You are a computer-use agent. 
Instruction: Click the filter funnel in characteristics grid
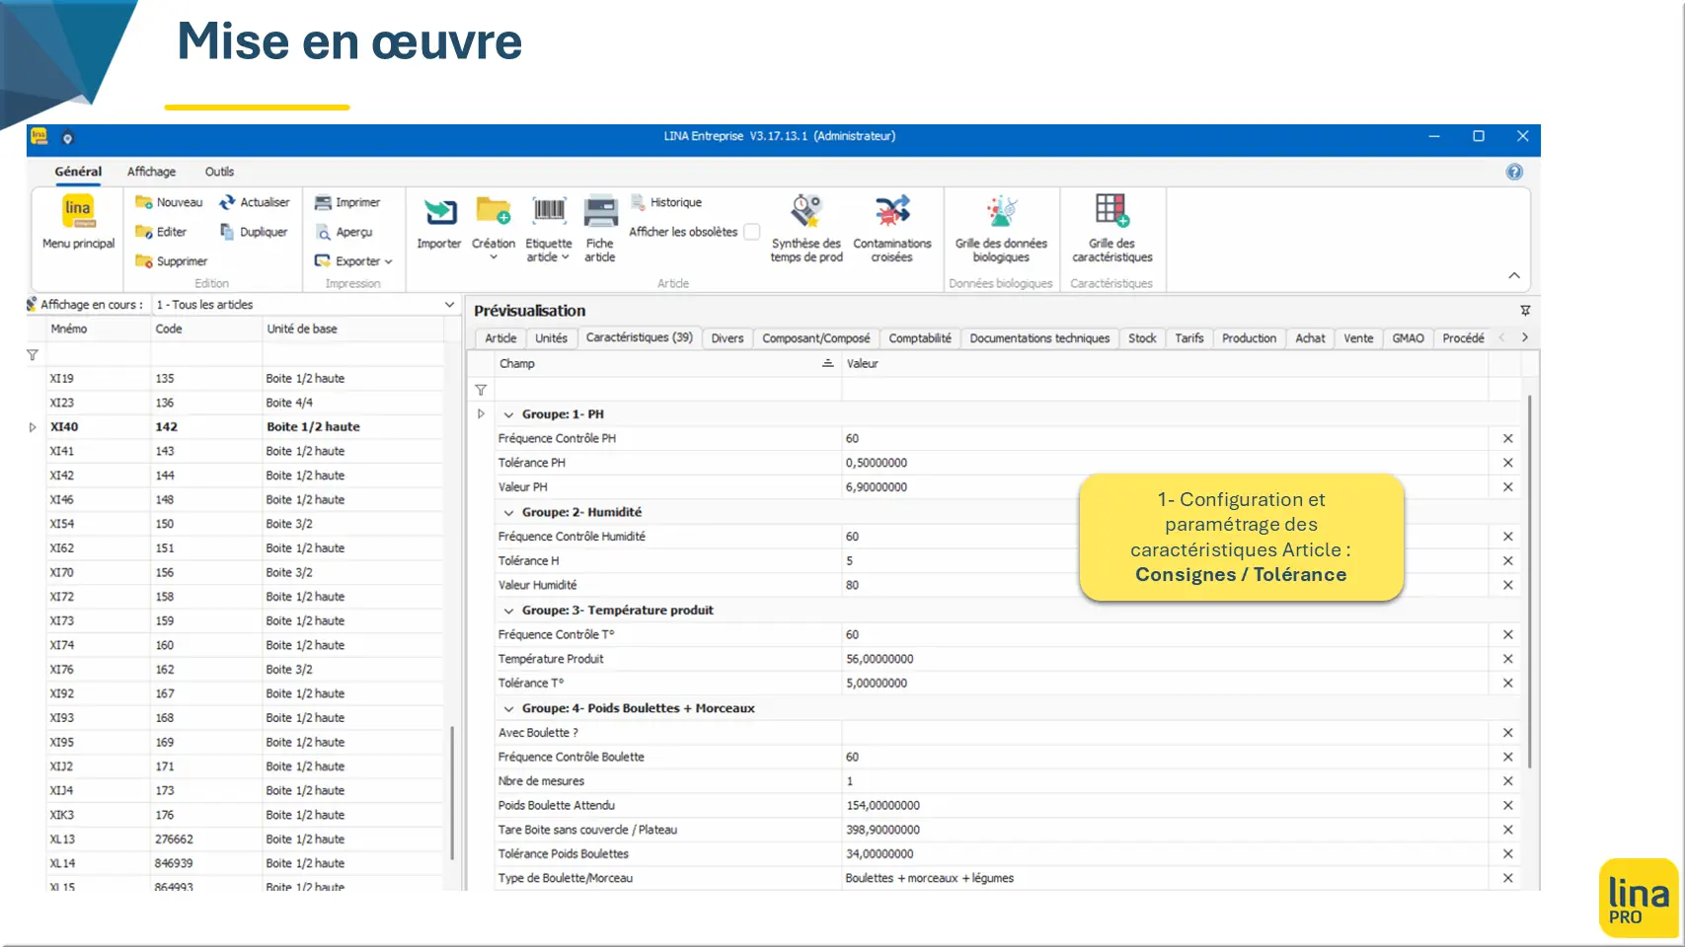[x=481, y=390]
